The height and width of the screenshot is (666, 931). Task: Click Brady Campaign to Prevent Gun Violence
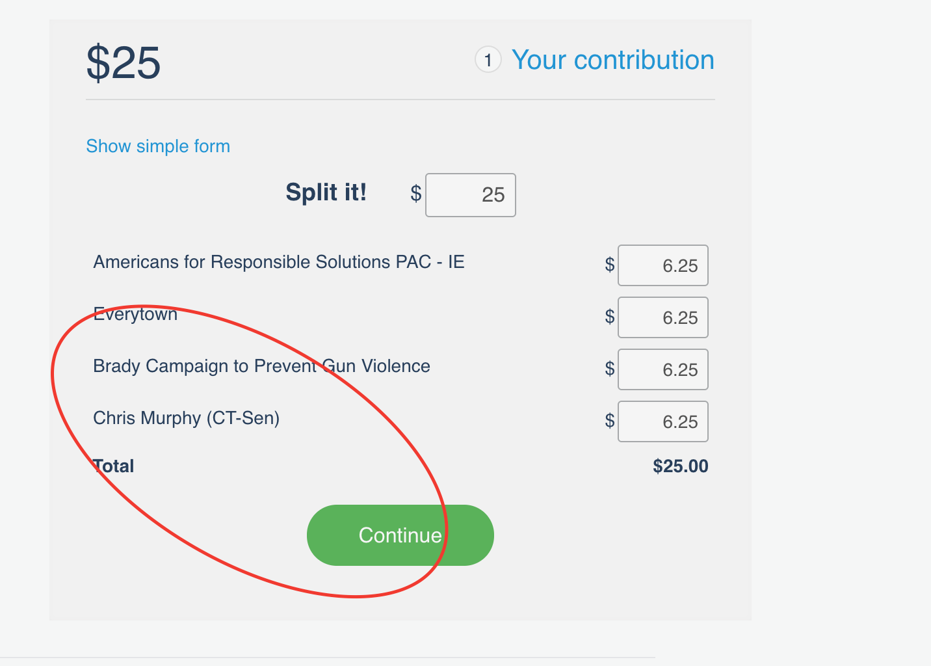(x=262, y=366)
